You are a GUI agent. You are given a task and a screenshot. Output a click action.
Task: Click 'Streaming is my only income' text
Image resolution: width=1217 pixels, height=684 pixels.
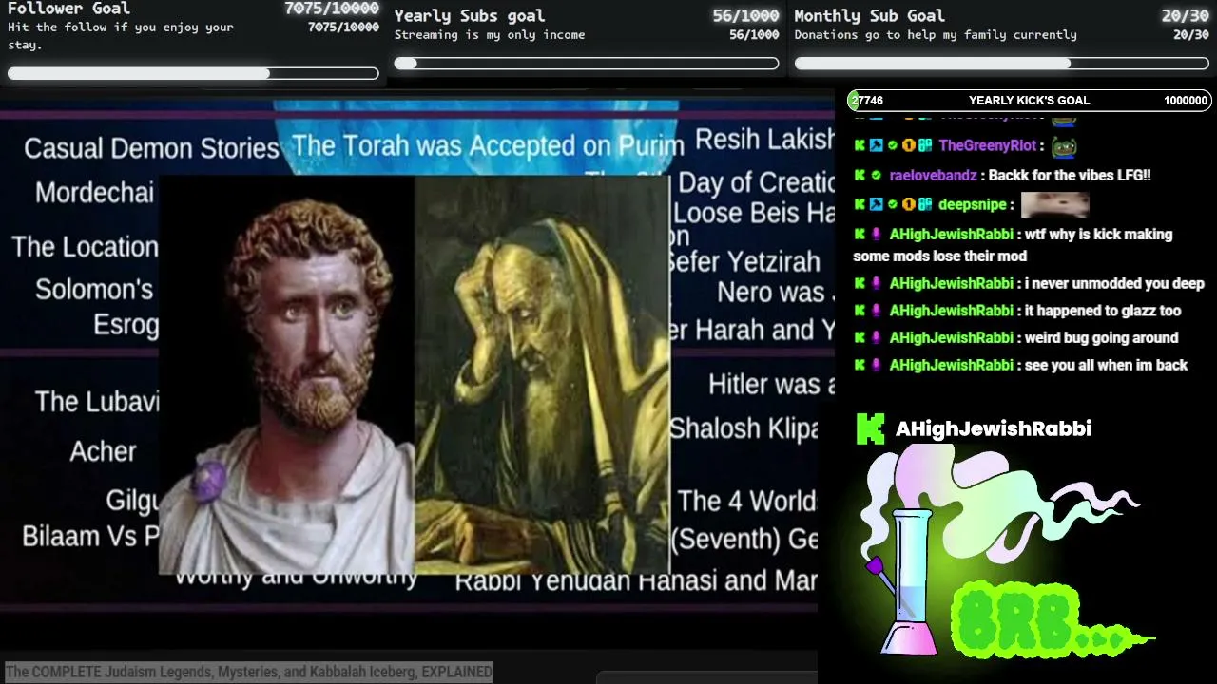(x=490, y=35)
